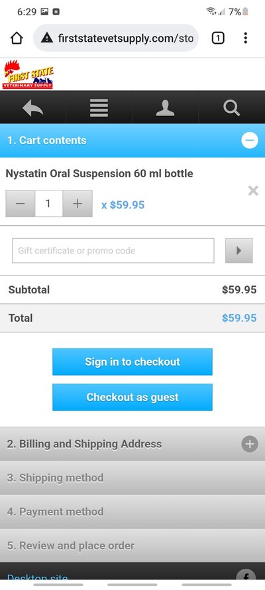Viewport: 265px width, 590px height.
Task: Select the Shipping method step
Action: coord(132,478)
